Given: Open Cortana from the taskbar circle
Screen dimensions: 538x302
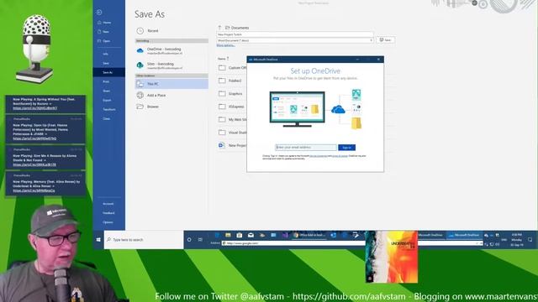Looking at the screenshot, I should (x=189, y=240).
